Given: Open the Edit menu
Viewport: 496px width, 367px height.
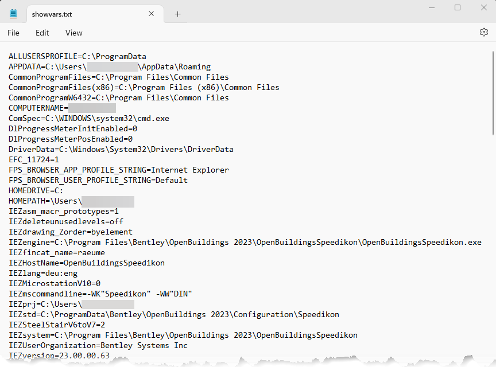Looking at the screenshot, I should click(x=42, y=33).
